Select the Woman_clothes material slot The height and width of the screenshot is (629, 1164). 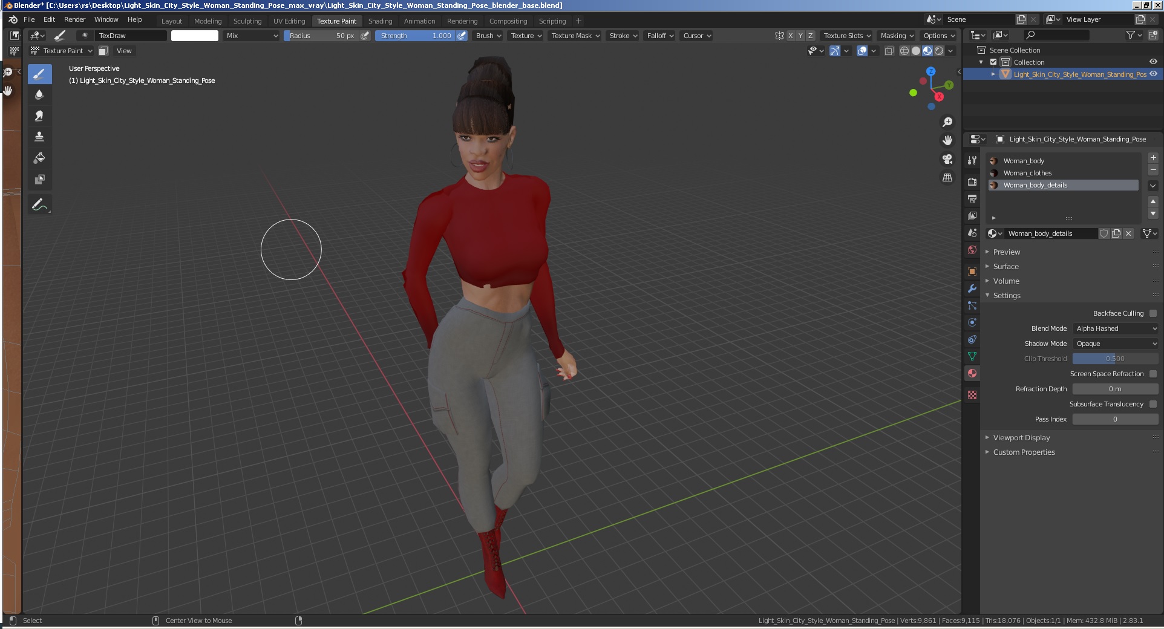tap(1064, 173)
